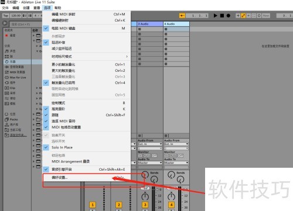Open the 声音 Sounds browser category
This screenshot has width=293, height=211.
(x=11, y=51)
